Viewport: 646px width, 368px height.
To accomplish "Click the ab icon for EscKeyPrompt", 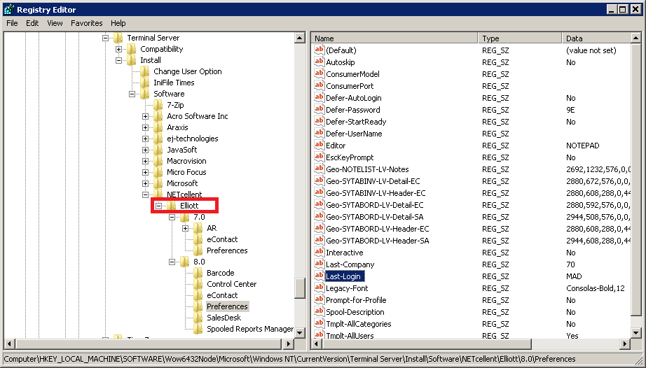I will (x=319, y=157).
